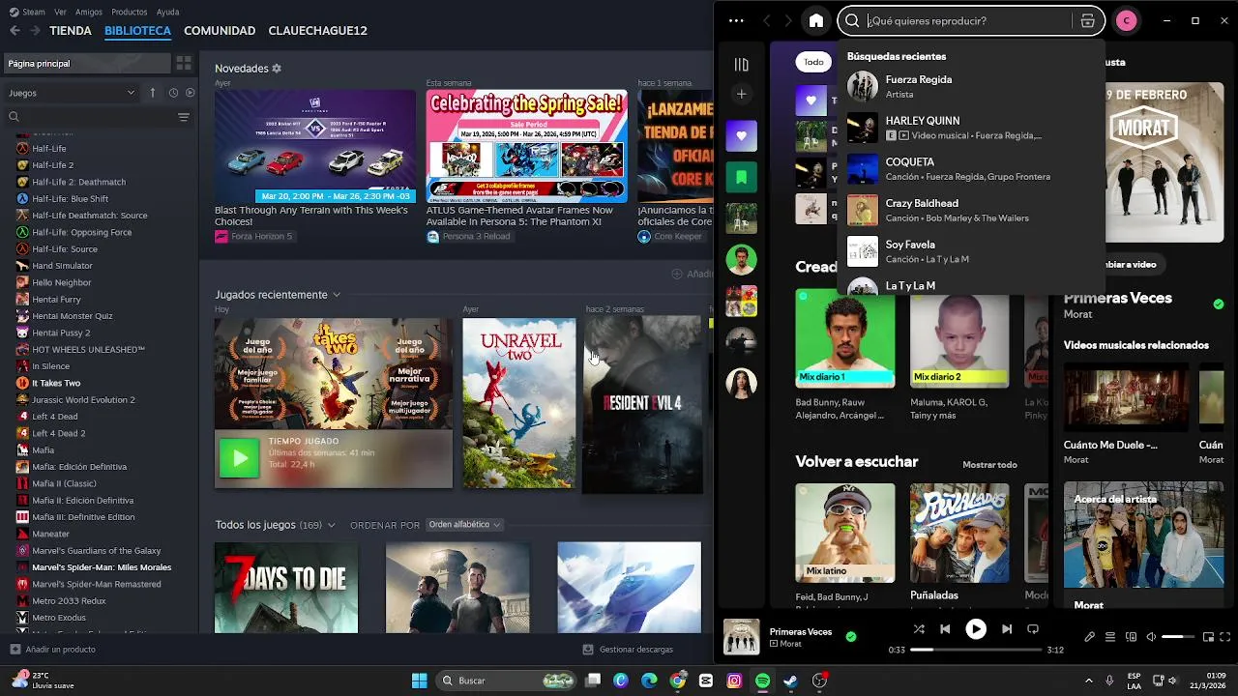
Task: Collapse Spotify library sidebar icon
Action: pos(742,65)
